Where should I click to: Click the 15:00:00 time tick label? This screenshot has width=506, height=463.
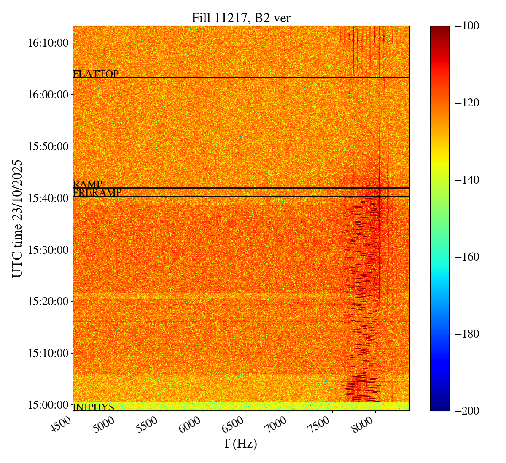click(x=48, y=404)
